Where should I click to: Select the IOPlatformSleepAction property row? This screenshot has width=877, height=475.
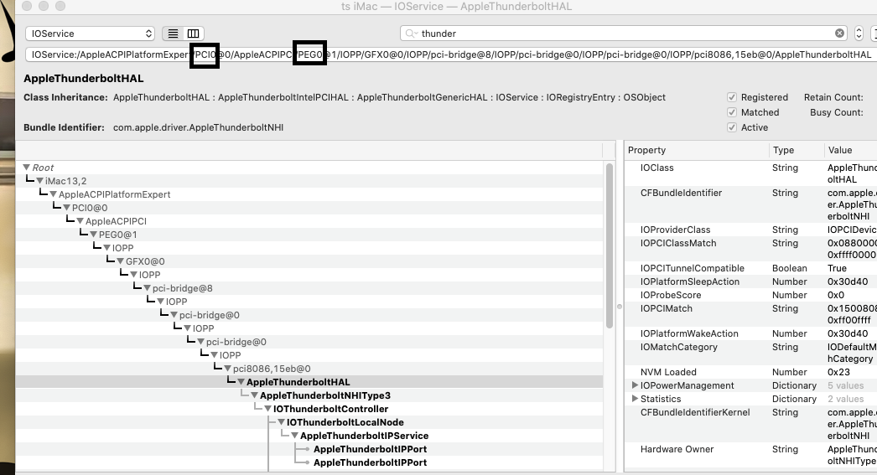point(750,281)
